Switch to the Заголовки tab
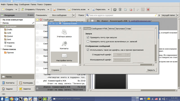Viewport: 180px width, 101px height. click(120, 29)
